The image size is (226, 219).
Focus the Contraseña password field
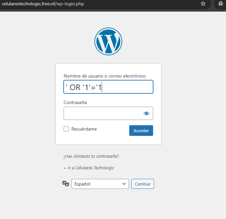[x=108, y=113]
